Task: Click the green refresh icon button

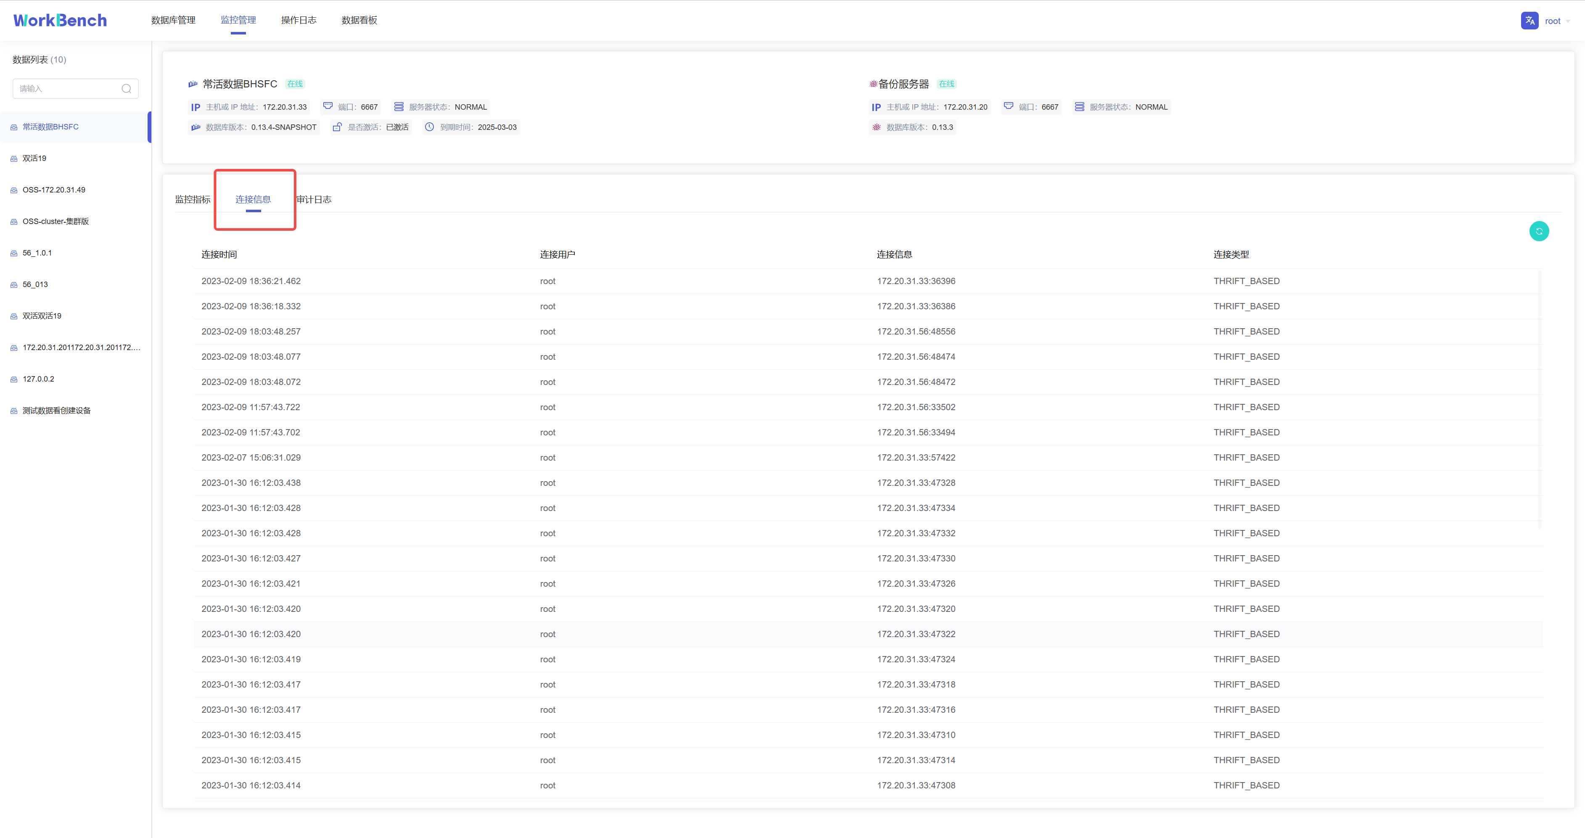Action: [x=1539, y=231]
